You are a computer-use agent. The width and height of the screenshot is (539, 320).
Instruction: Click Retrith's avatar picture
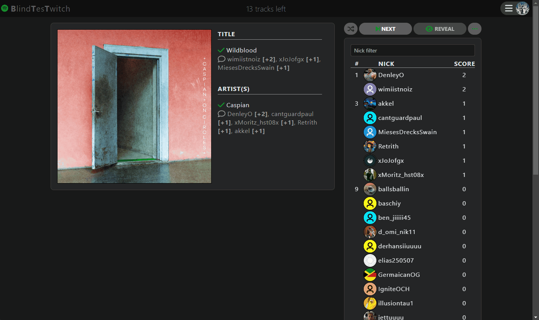click(x=370, y=147)
